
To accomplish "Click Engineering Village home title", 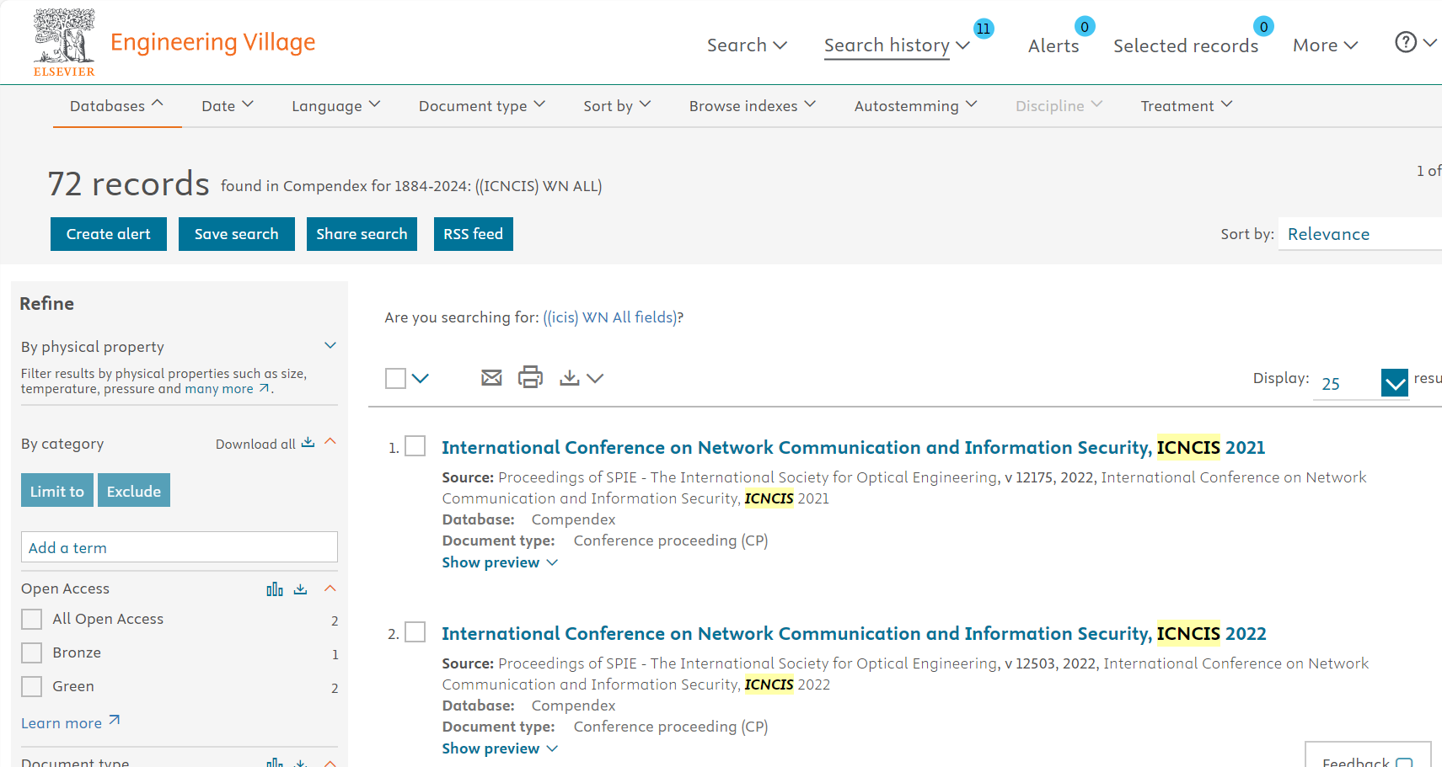I will coord(212,42).
